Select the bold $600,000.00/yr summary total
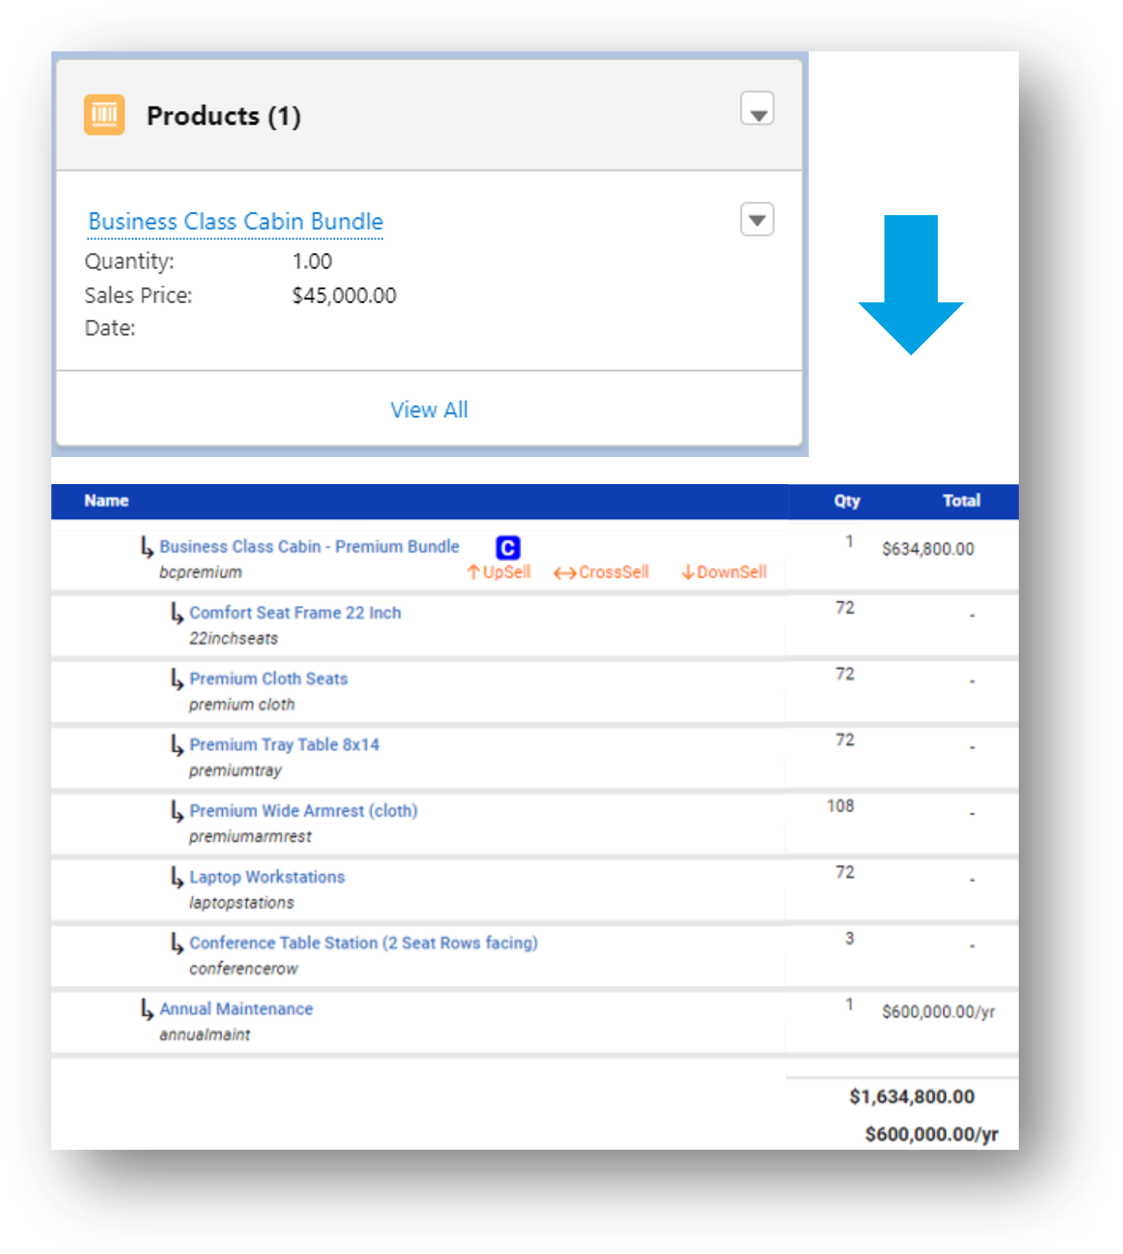1123x1254 pixels. click(x=931, y=1134)
